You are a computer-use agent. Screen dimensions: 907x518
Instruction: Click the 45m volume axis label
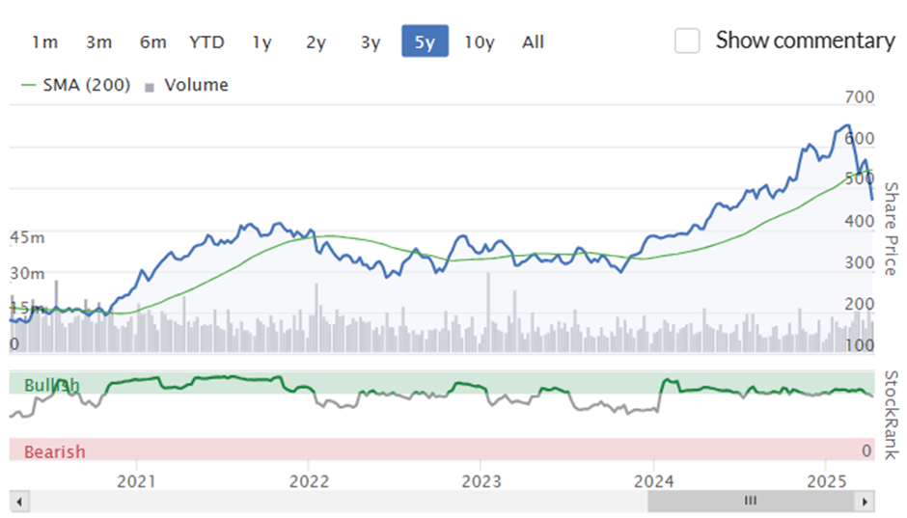tap(27, 237)
